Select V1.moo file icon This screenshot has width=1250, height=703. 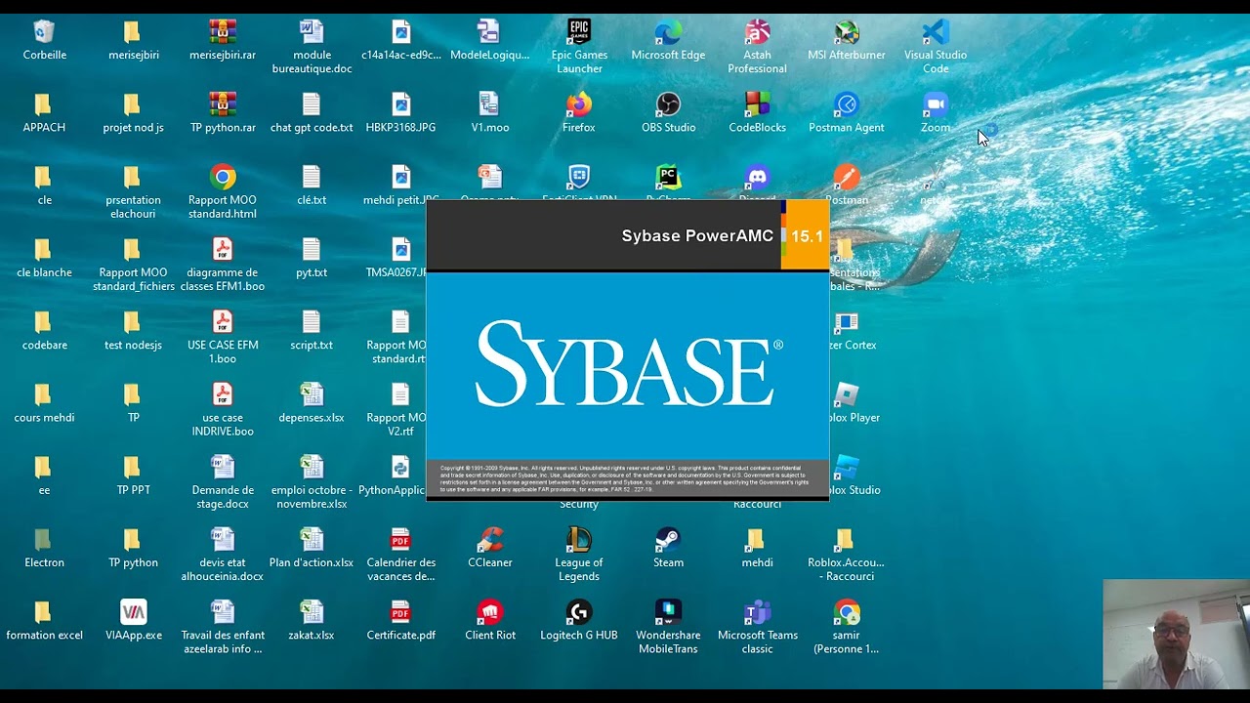tap(490, 112)
